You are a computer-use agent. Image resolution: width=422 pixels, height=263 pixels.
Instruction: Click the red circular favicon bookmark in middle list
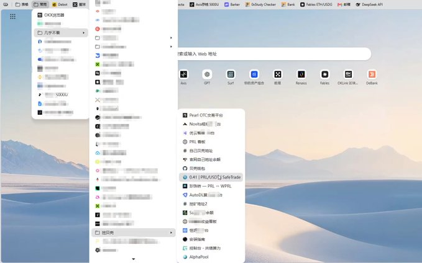click(98, 29)
